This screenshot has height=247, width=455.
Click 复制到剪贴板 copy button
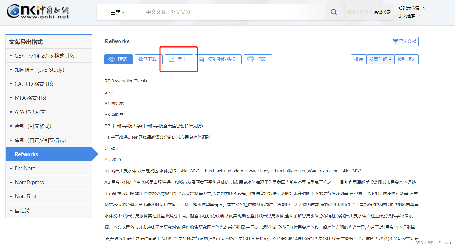click(219, 59)
